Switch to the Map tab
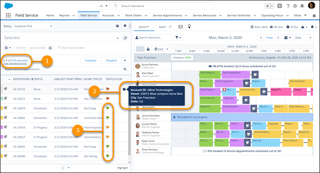Viewport: 320px width, 173px height. 163,27
